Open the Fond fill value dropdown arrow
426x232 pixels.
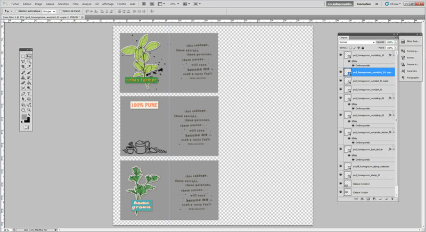tap(396, 48)
